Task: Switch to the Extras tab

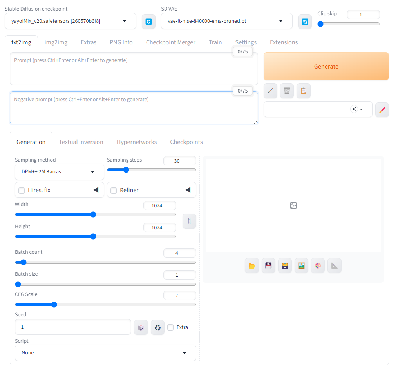Action: click(x=89, y=42)
